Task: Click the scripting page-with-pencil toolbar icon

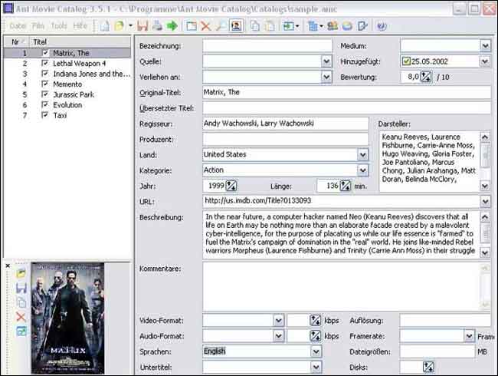Action: point(362,26)
